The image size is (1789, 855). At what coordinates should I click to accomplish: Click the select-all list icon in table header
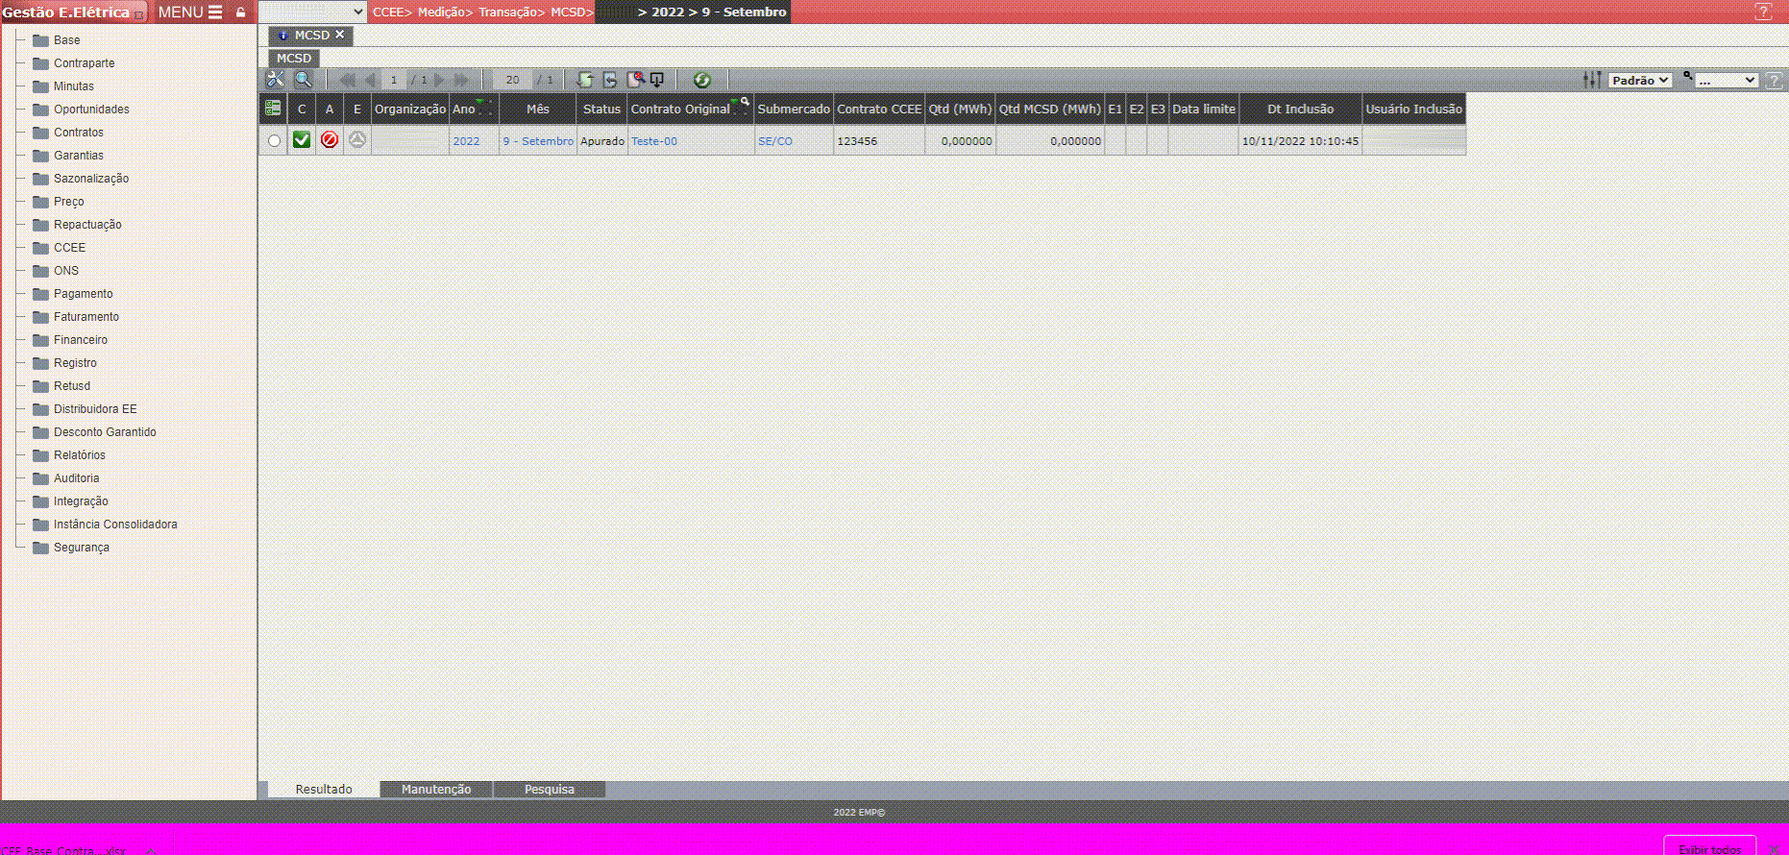coord(273,109)
